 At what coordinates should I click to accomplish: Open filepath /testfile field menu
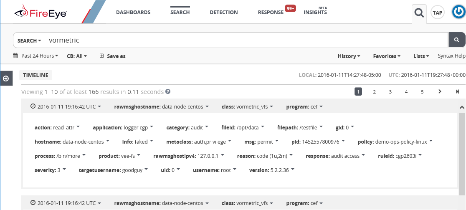[300, 127]
